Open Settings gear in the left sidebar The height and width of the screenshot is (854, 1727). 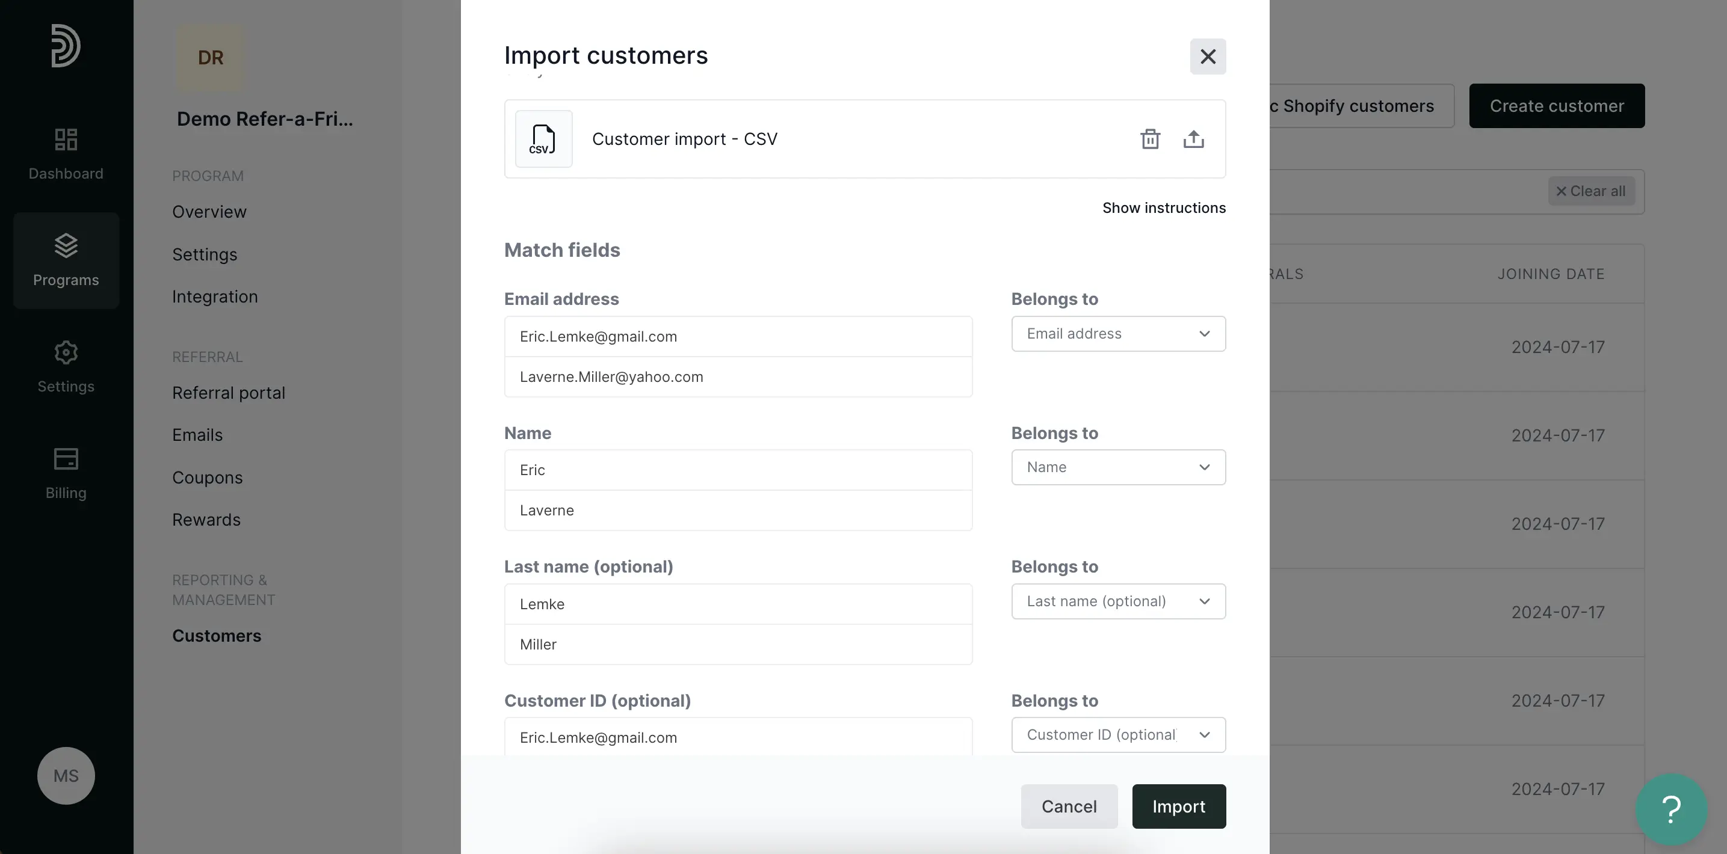click(x=66, y=367)
